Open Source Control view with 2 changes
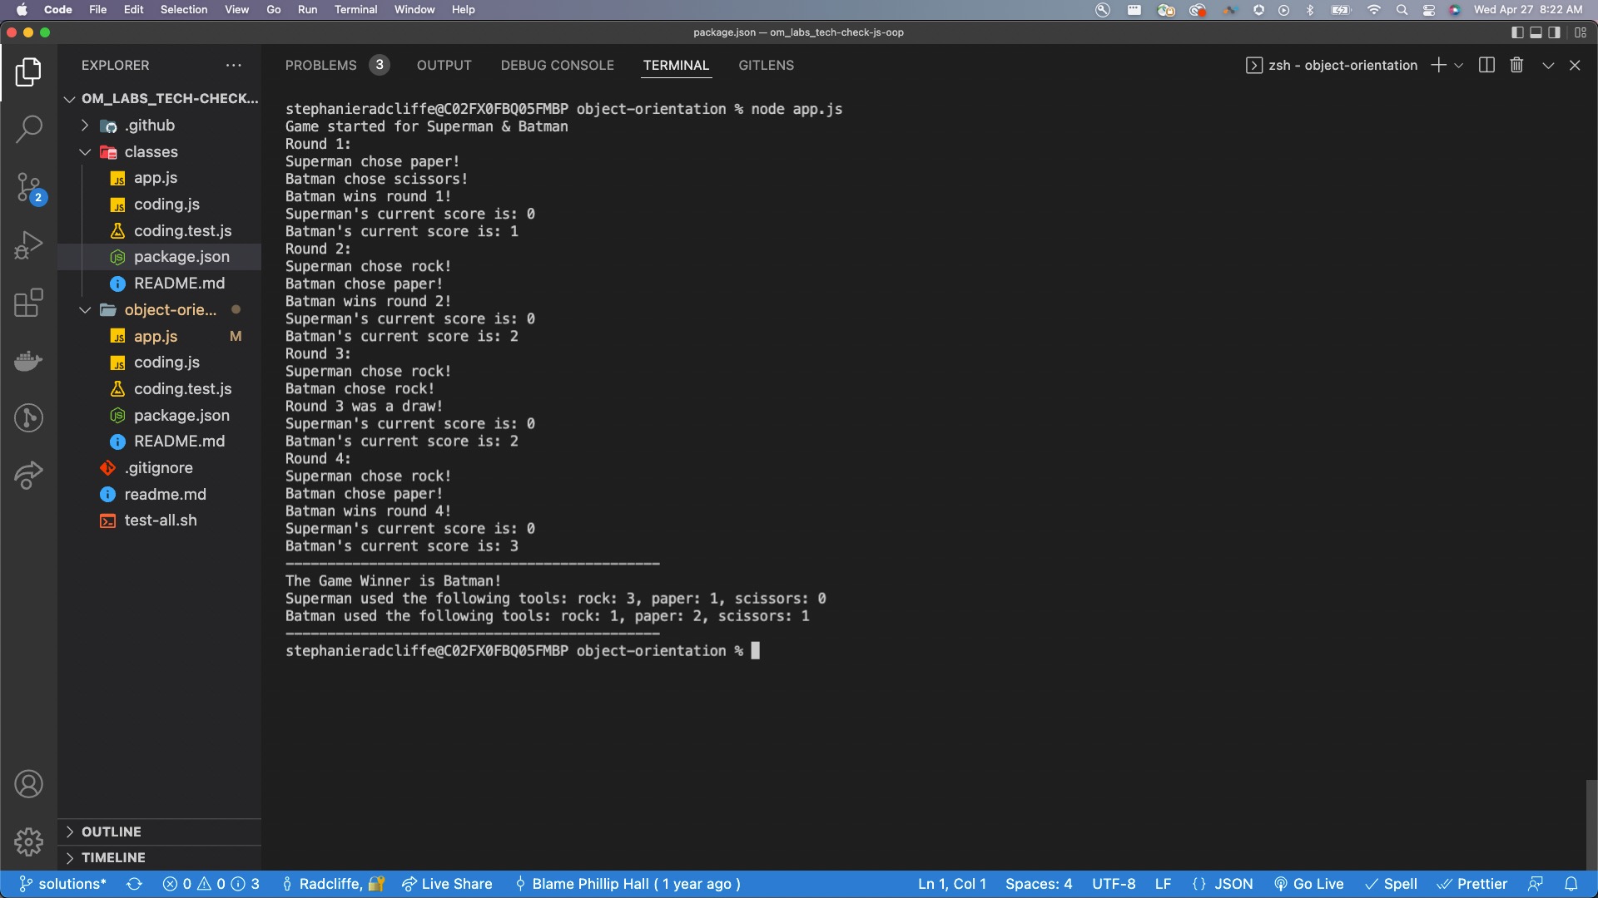The height and width of the screenshot is (898, 1598). click(x=28, y=188)
